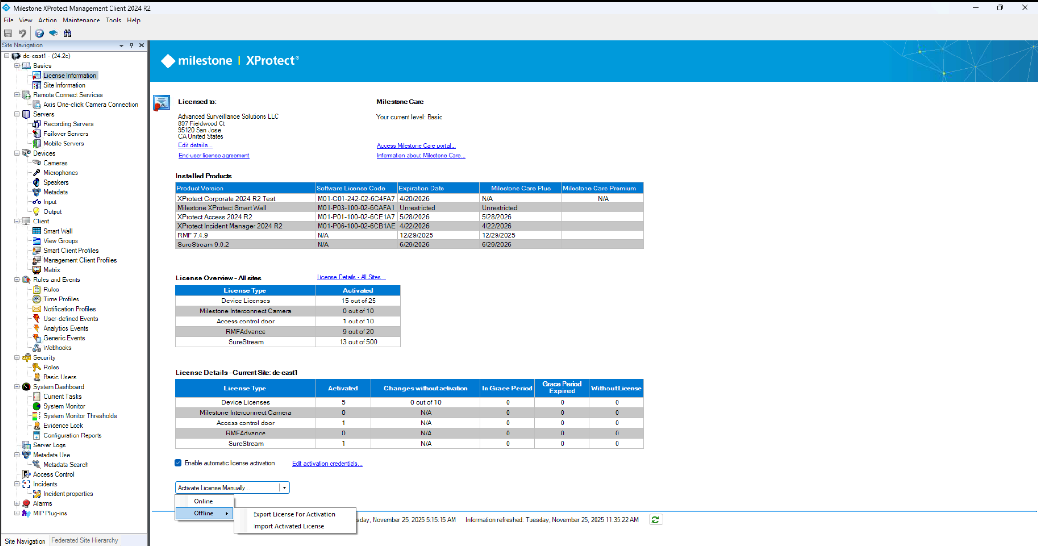Open Edit activation credentials link
This screenshot has height=546, width=1038.
pyautogui.click(x=327, y=463)
